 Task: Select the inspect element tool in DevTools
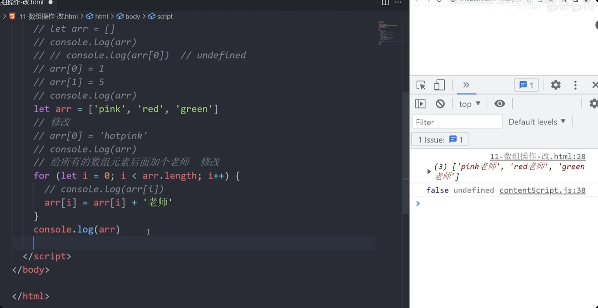[x=421, y=85]
